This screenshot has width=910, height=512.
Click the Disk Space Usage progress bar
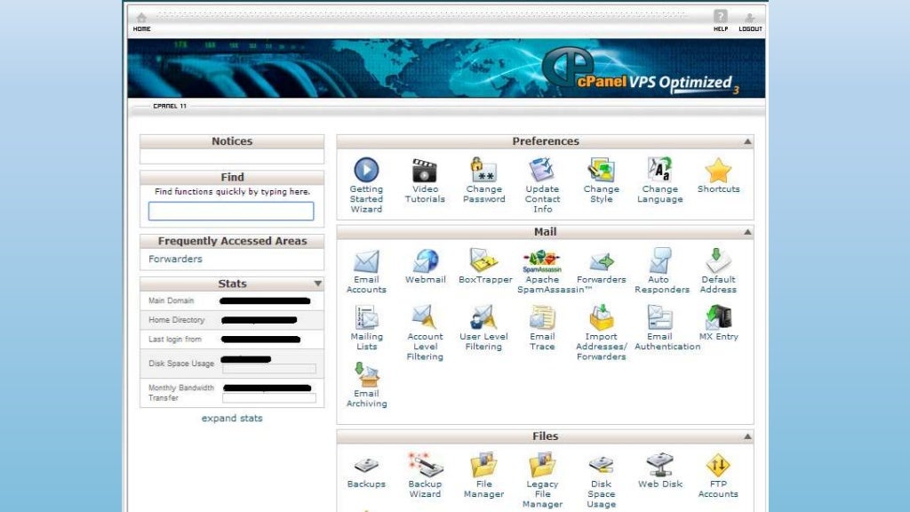269,369
